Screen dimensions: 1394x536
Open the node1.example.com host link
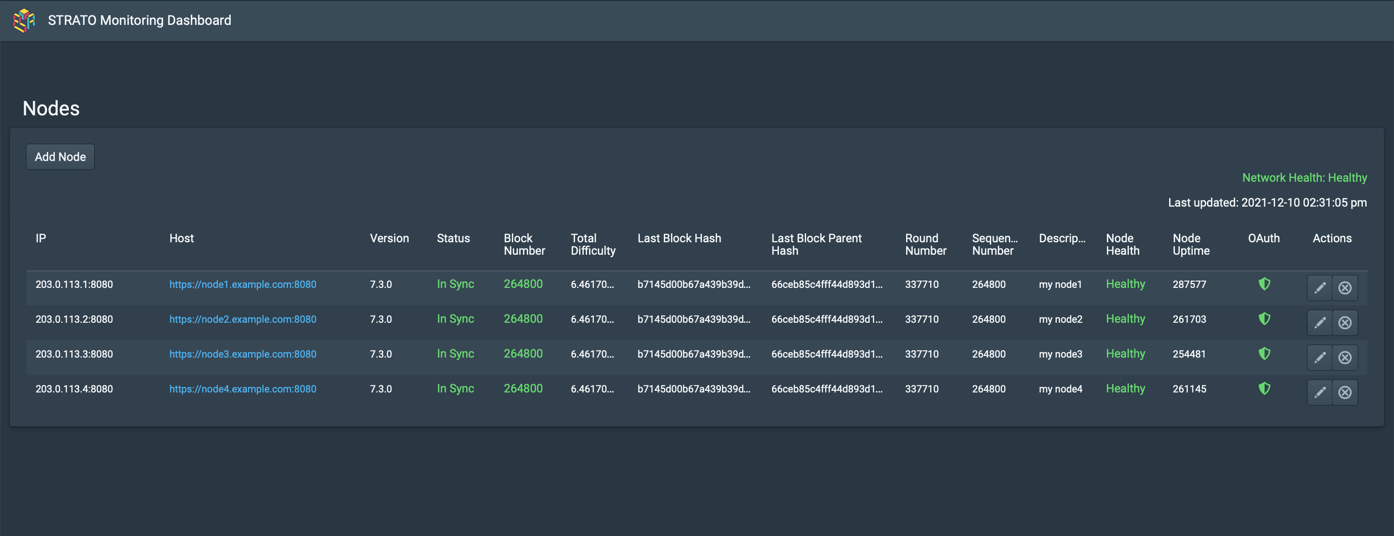click(243, 284)
